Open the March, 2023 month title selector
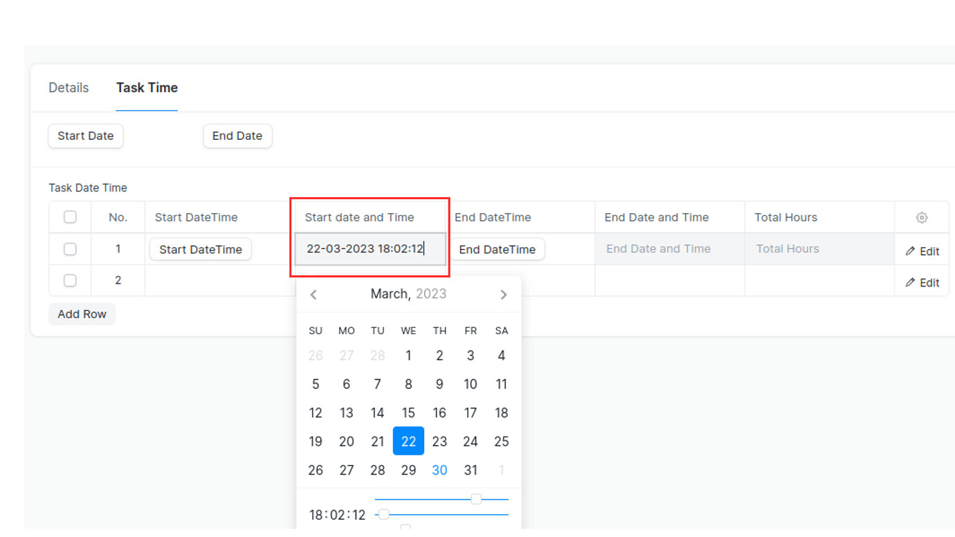 pyautogui.click(x=408, y=294)
